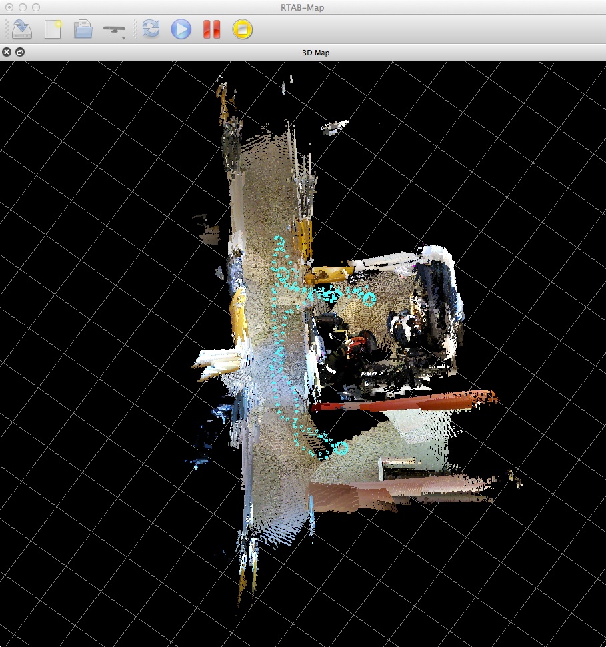606x647 pixels.
Task: Pause mapping with the red pause button
Action: (x=211, y=29)
